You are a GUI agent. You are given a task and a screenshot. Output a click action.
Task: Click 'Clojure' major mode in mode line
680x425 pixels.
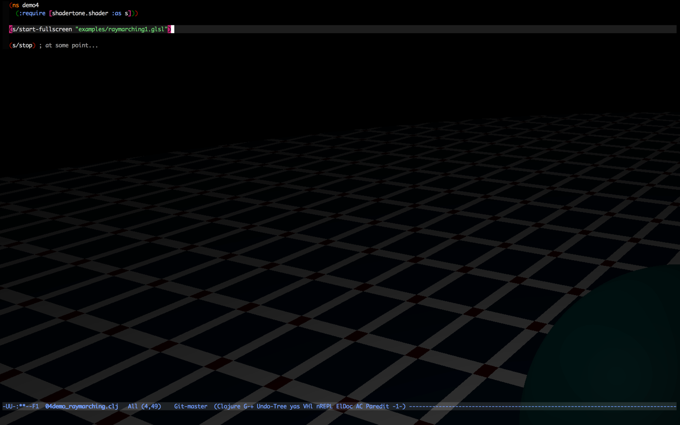coord(229,406)
